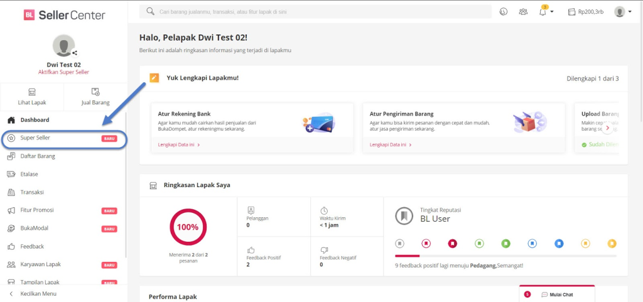Click the sidebar profile picture

coord(64,45)
